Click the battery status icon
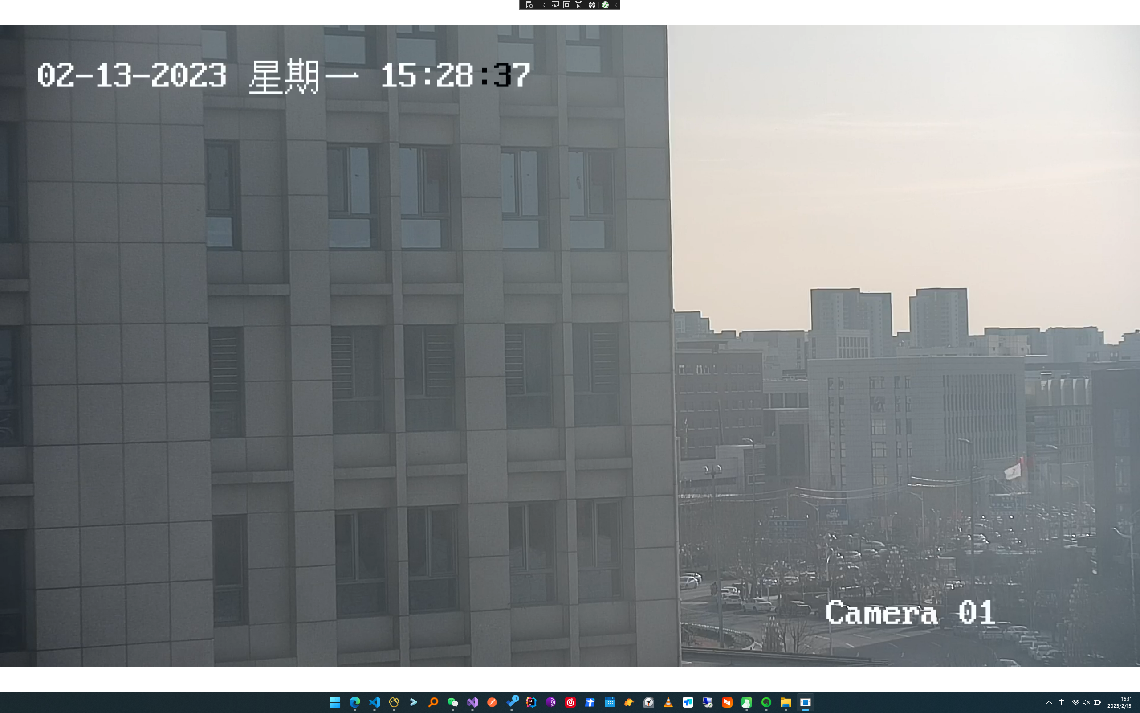 (x=1097, y=703)
